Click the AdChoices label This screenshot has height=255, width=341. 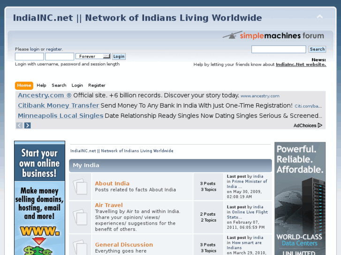click(x=305, y=125)
